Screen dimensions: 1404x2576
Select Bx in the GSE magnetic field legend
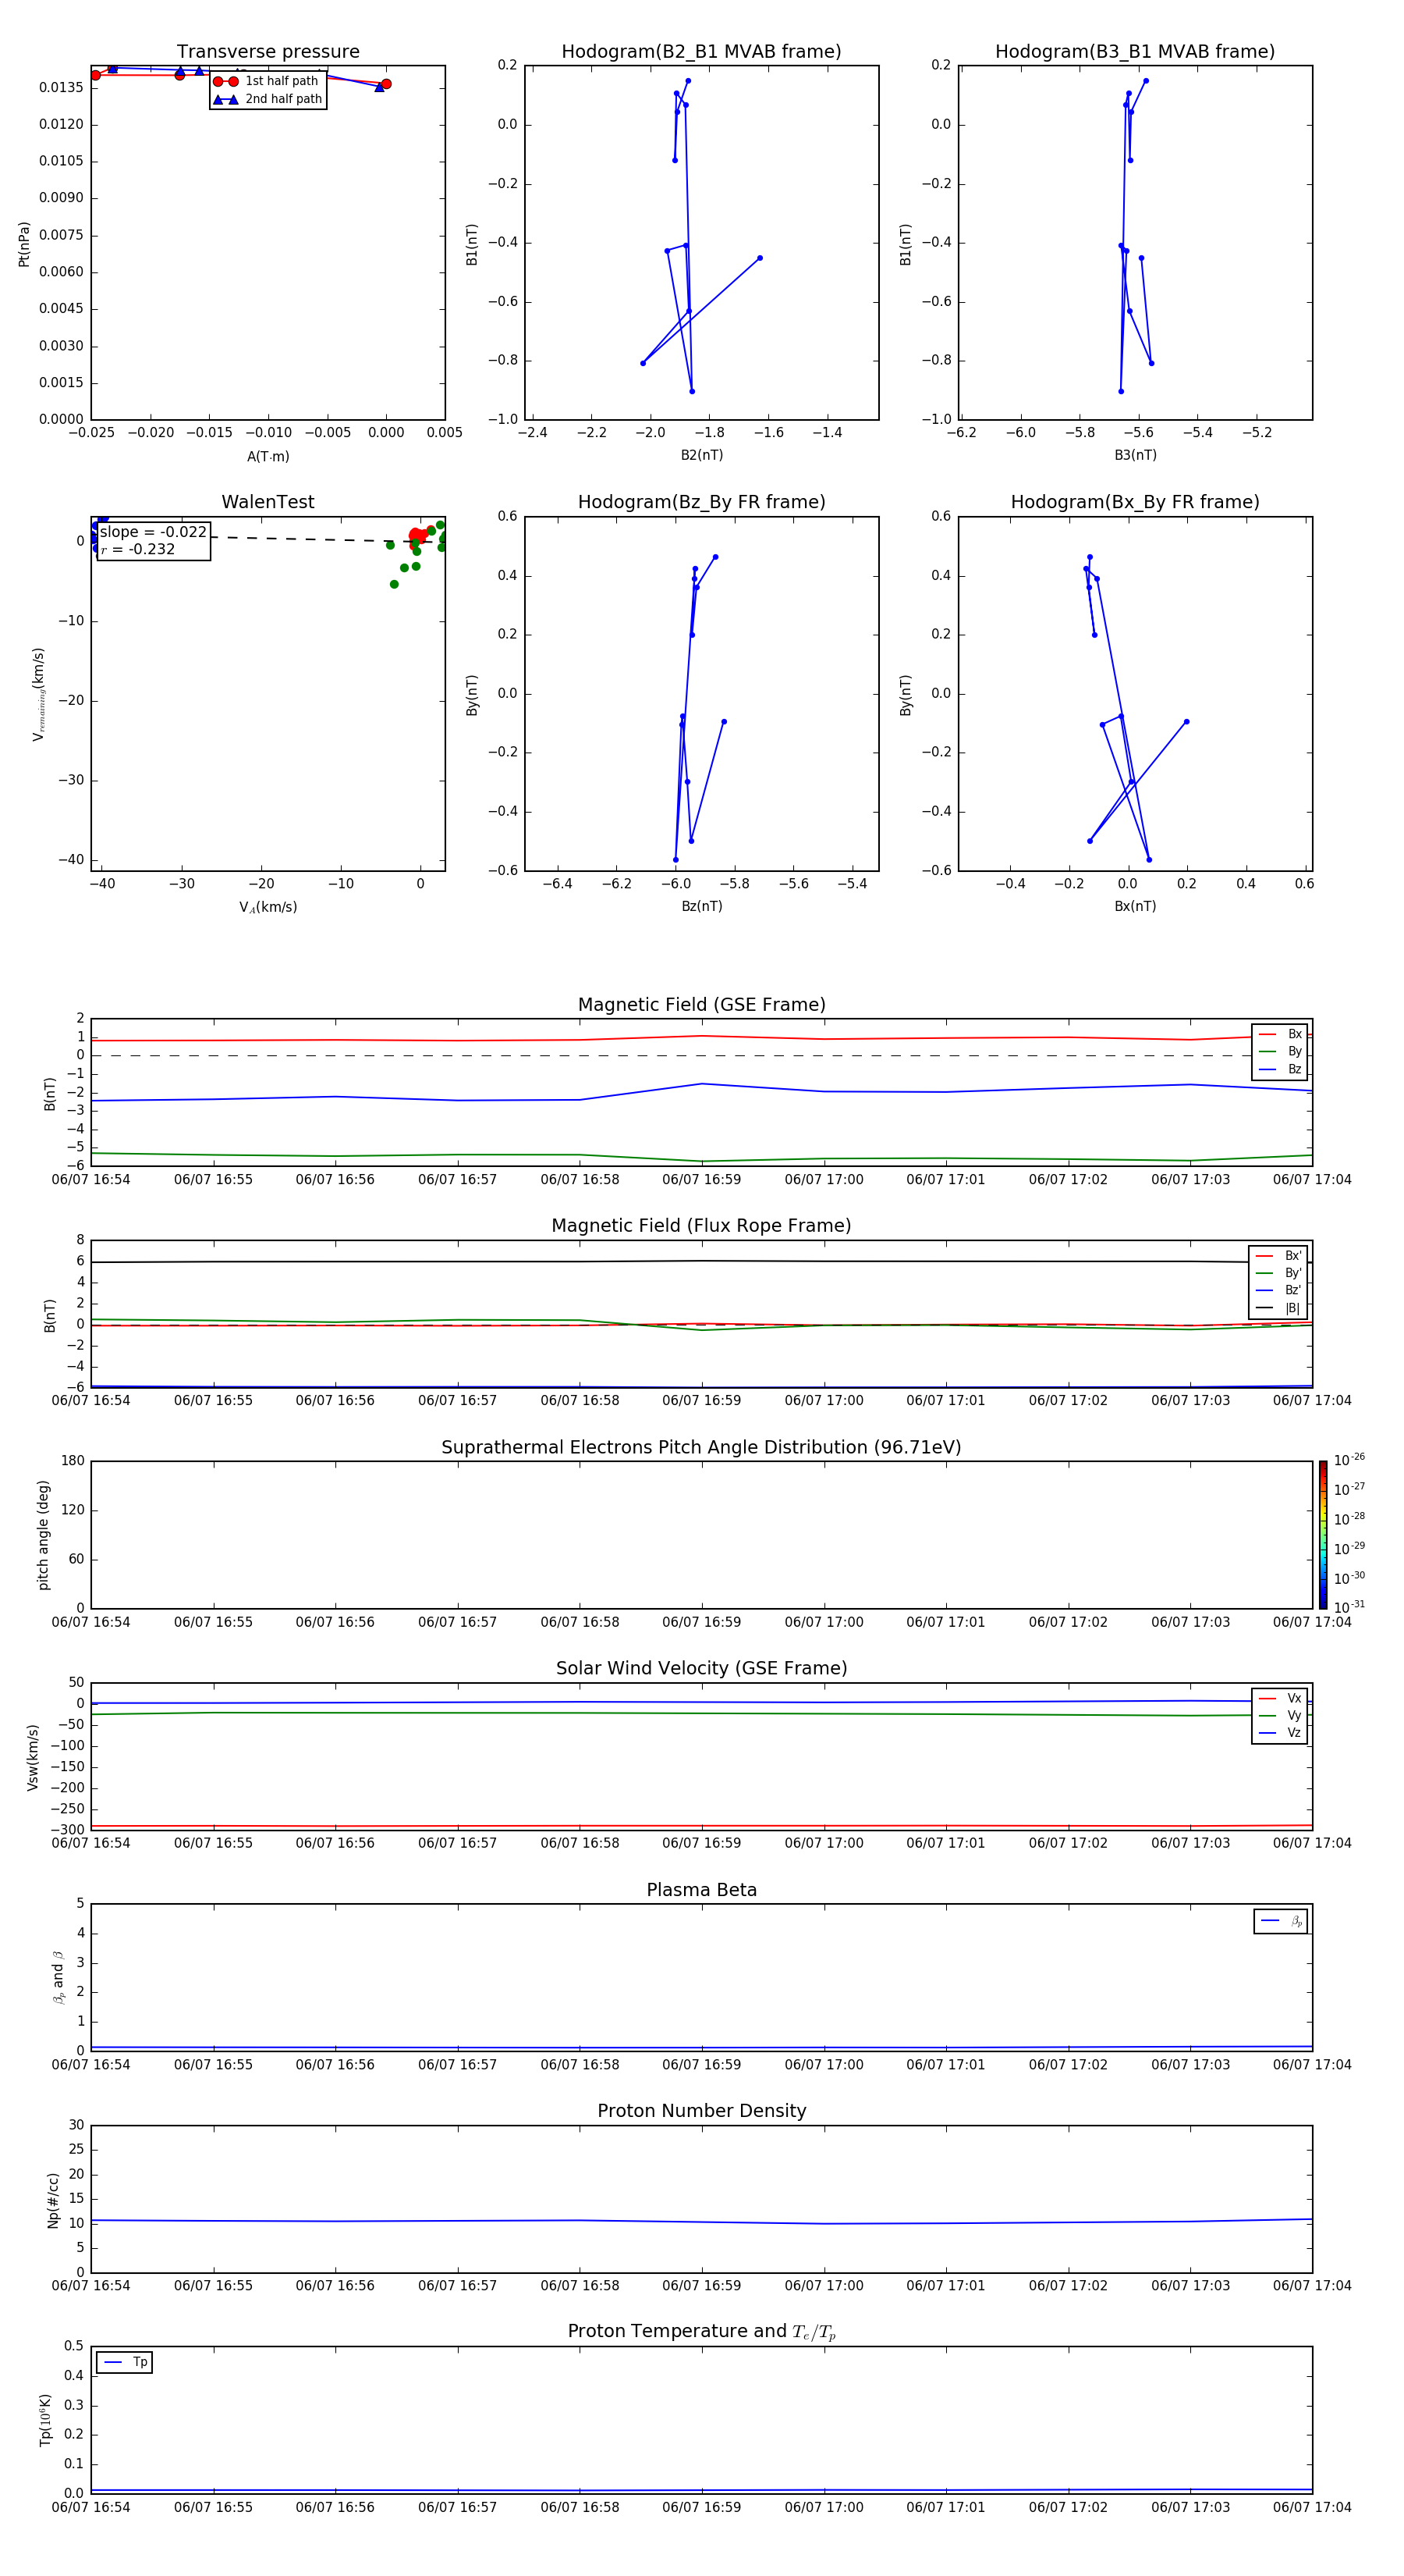(1280, 1034)
